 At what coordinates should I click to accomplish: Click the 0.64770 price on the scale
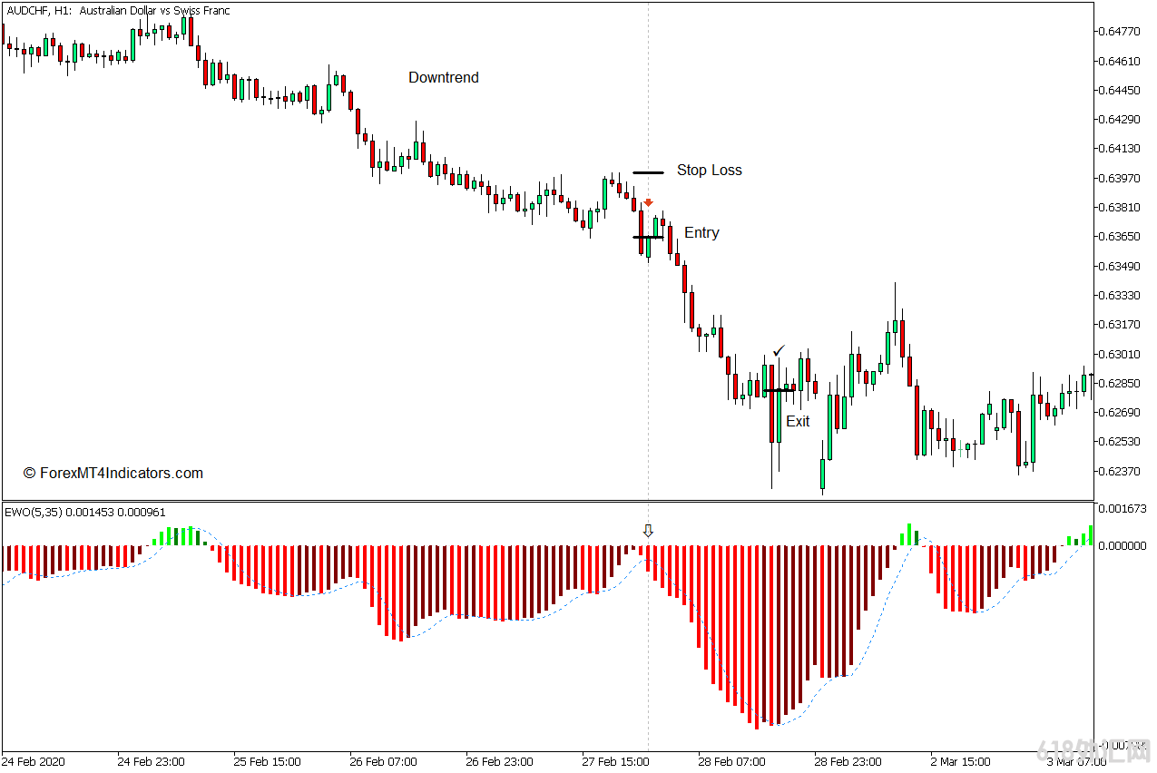point(1119,32)
